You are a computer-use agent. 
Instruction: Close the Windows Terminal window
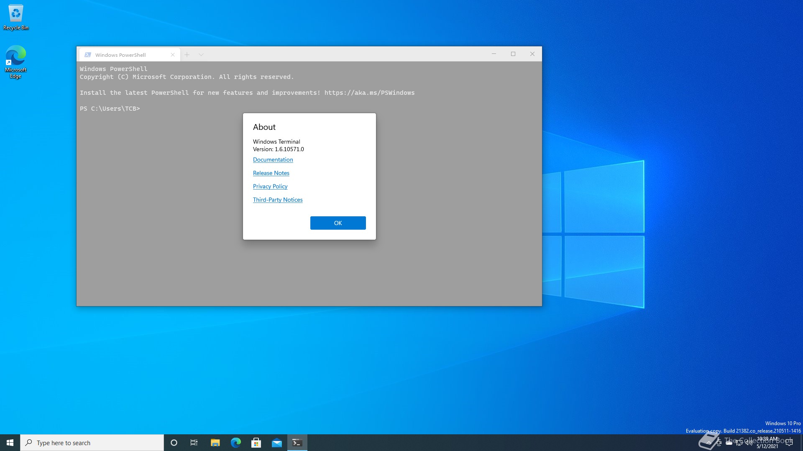532,54
